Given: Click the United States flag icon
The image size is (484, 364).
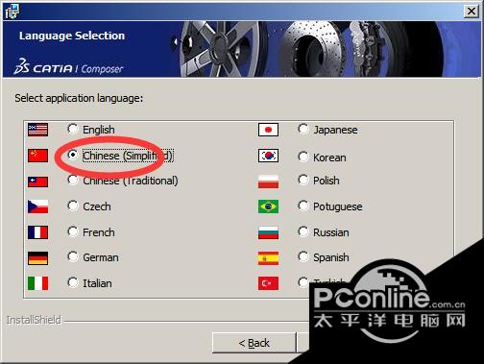Looking at the screenshot, I should (37, 130).
